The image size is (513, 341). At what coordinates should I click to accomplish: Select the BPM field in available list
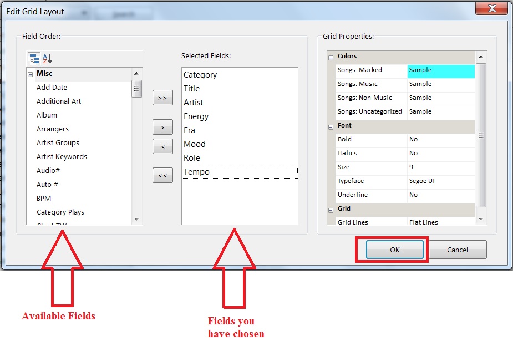[x=44, y=199]
